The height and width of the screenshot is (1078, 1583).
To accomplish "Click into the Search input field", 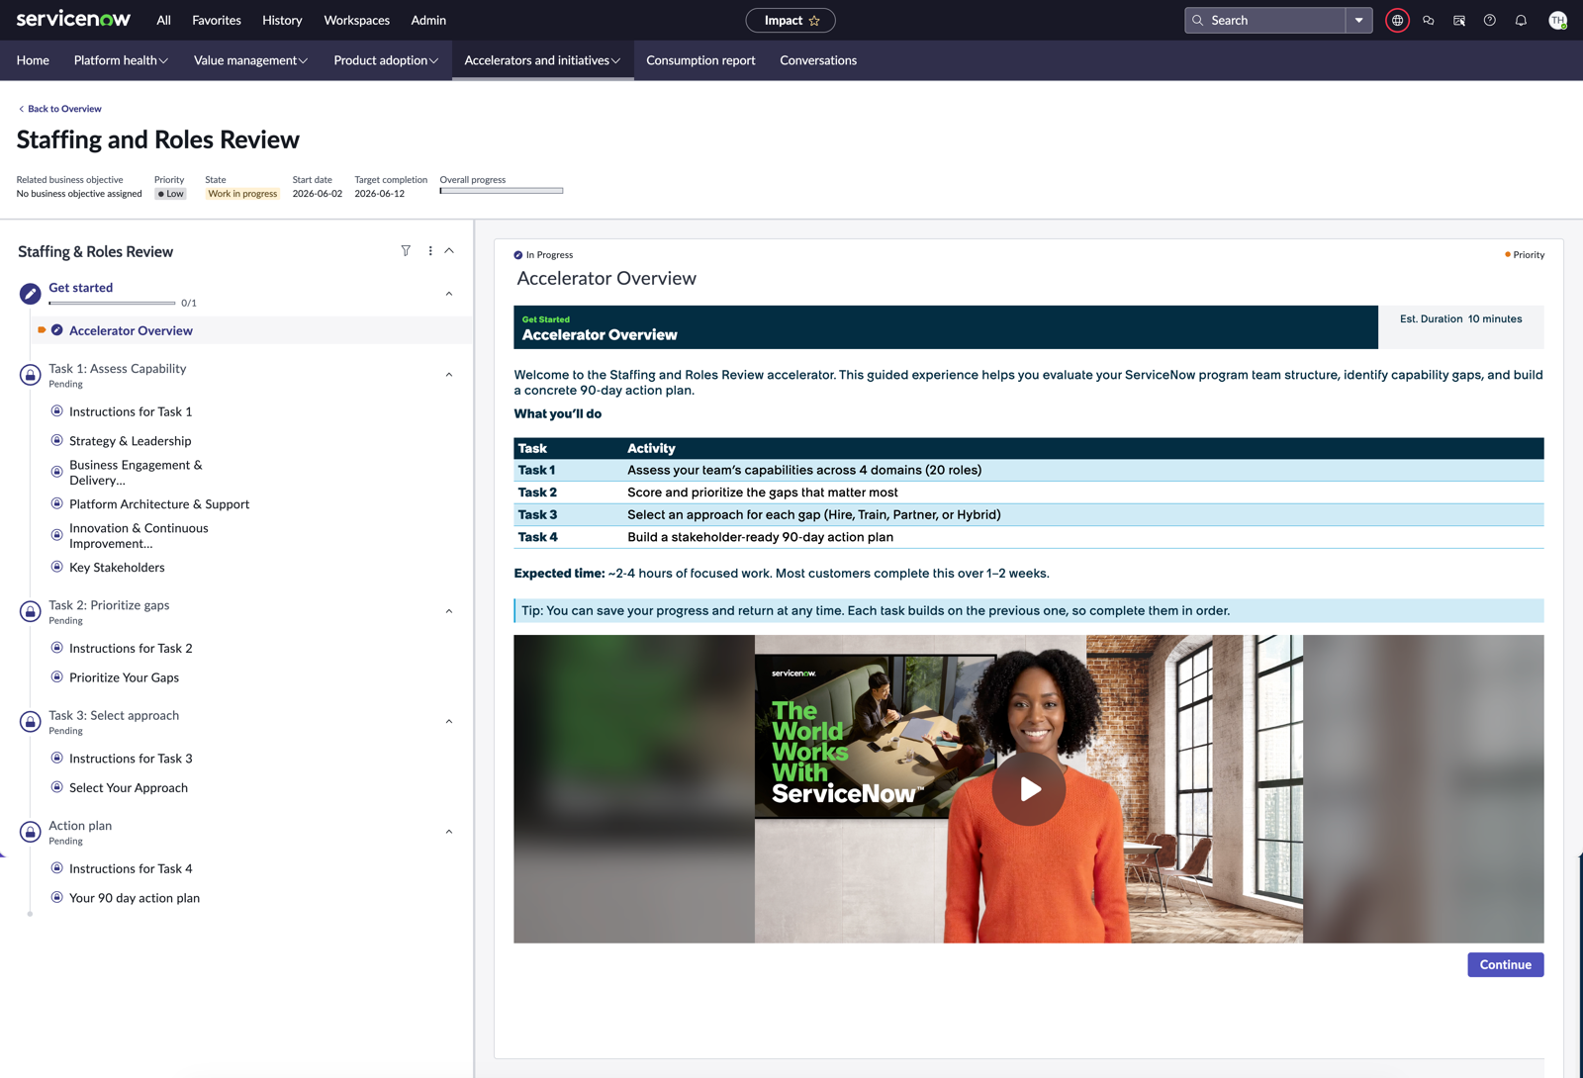I will click(1265, 20).
